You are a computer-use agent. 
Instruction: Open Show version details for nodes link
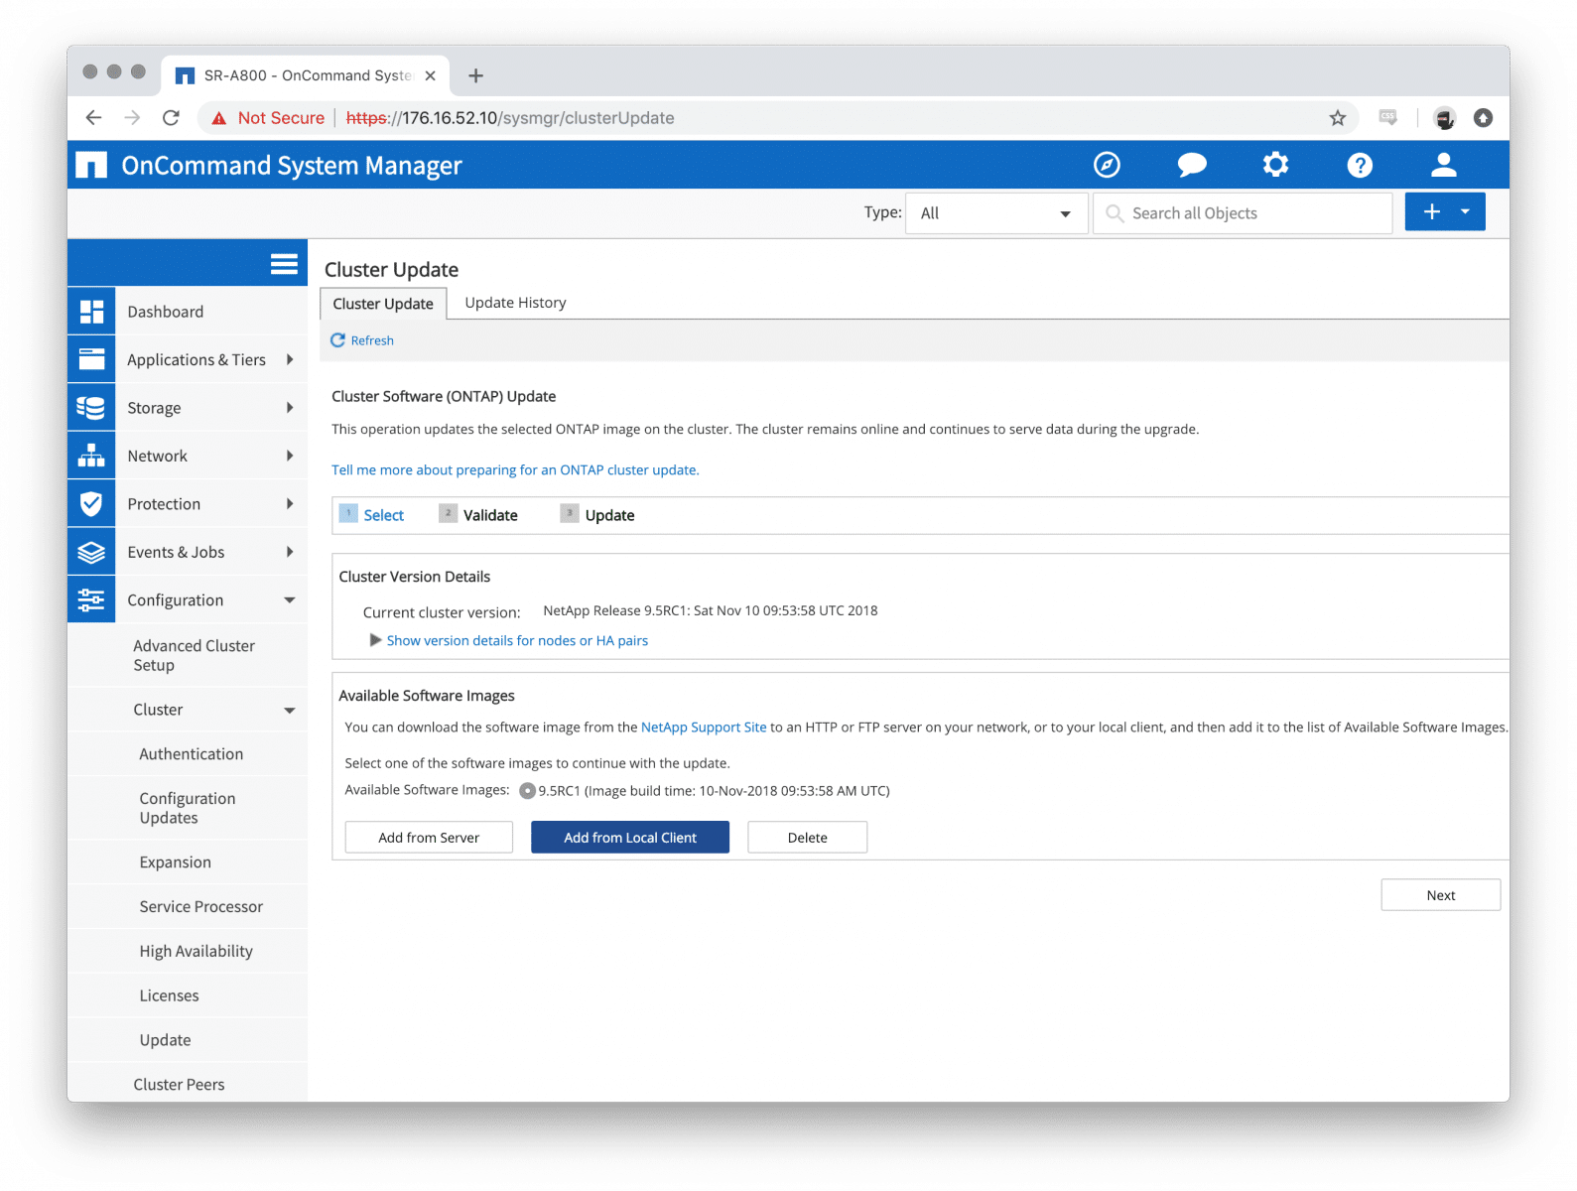click(517, 641)
